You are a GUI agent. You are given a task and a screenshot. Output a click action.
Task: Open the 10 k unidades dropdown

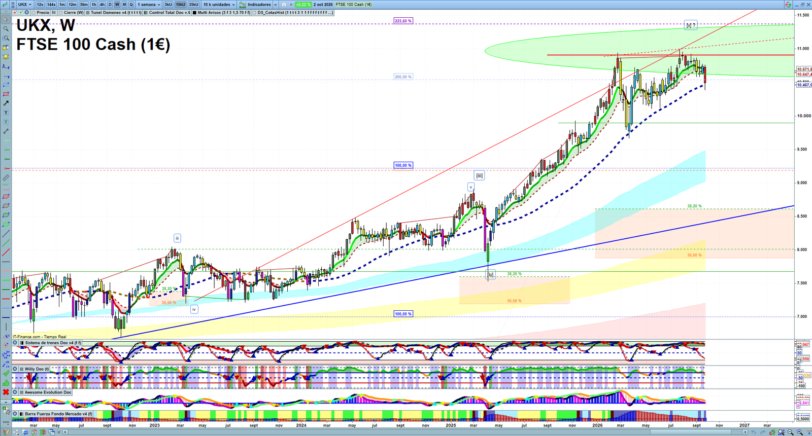click(219, 4)
